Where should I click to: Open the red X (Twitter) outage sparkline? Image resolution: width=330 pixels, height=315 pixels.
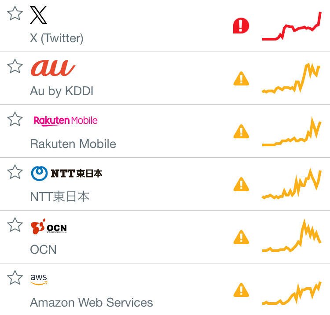pos(292,26)
